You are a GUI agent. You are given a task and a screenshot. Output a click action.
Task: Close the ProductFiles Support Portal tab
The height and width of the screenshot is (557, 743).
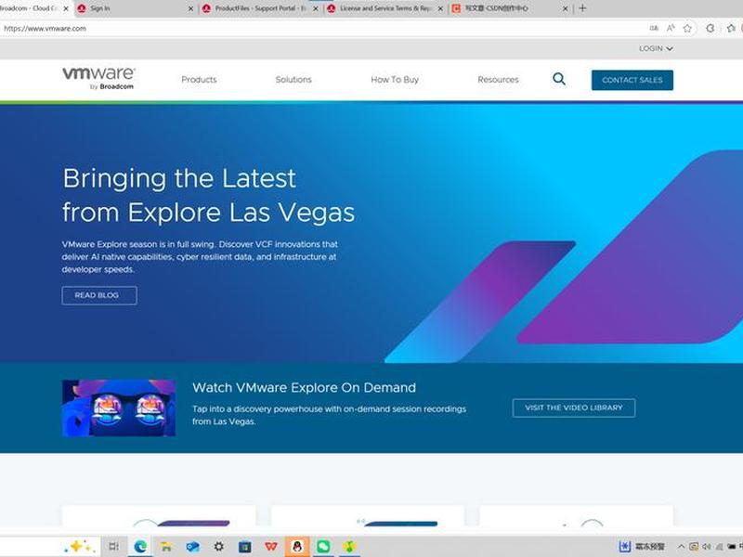click(316, 8)
